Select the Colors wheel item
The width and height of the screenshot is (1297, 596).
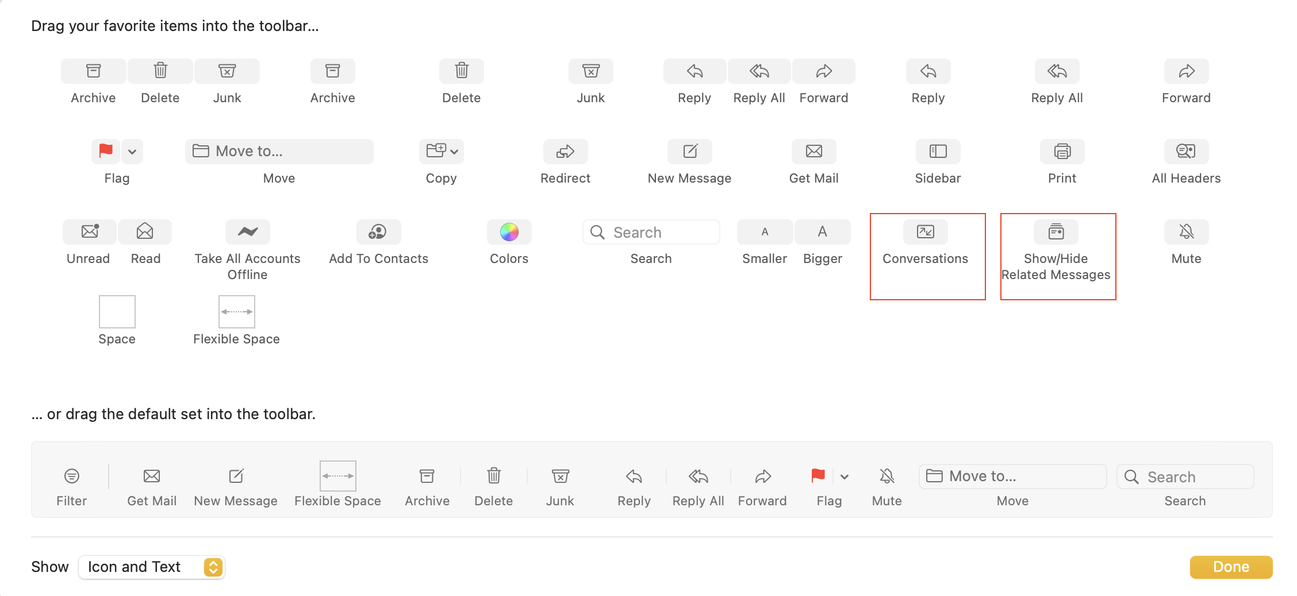(509, 232)
